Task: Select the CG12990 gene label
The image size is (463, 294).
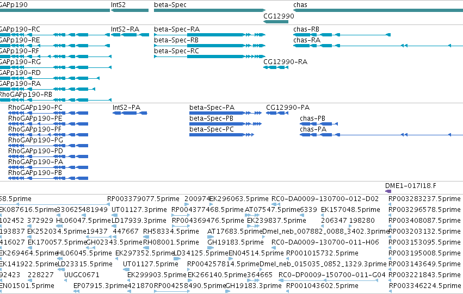Action: tap(279, 16)
